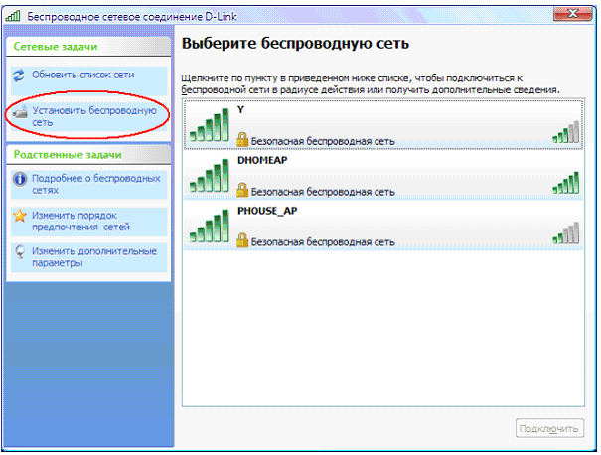Click the blue info icon for wireless networks
The width and height of the screenshot is (601, 455).
(20, 179)
